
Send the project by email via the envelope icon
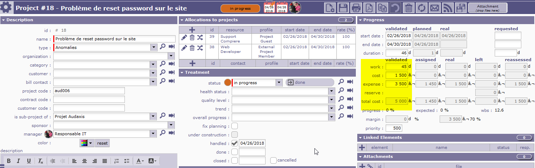coord(435,8)
